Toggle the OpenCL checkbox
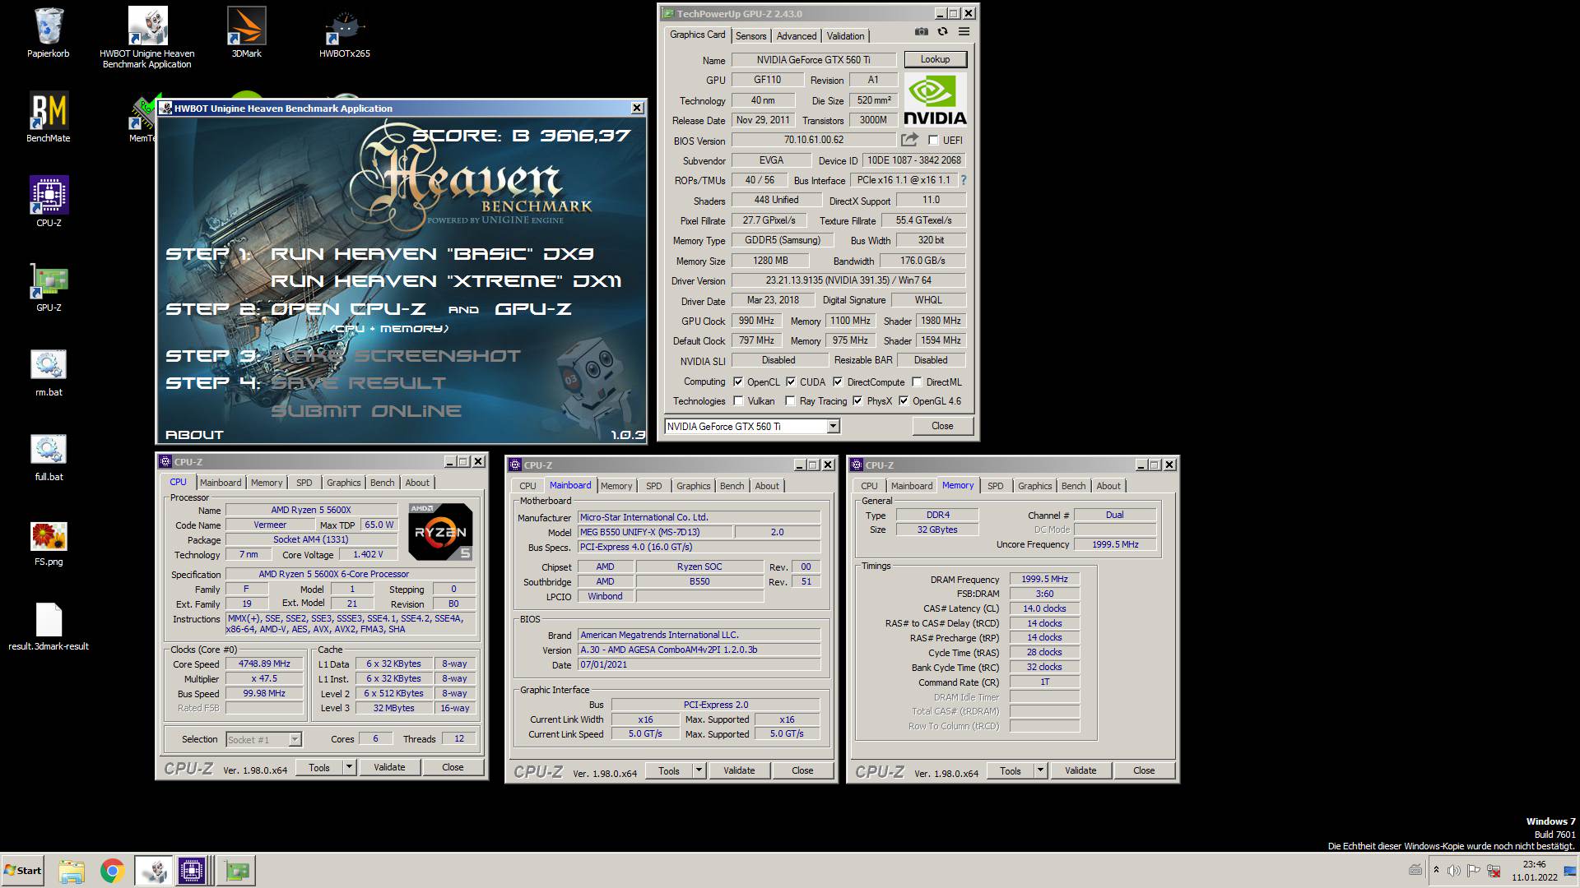Viewport: 1580px width, 888px height. click(x=738, y=382)
